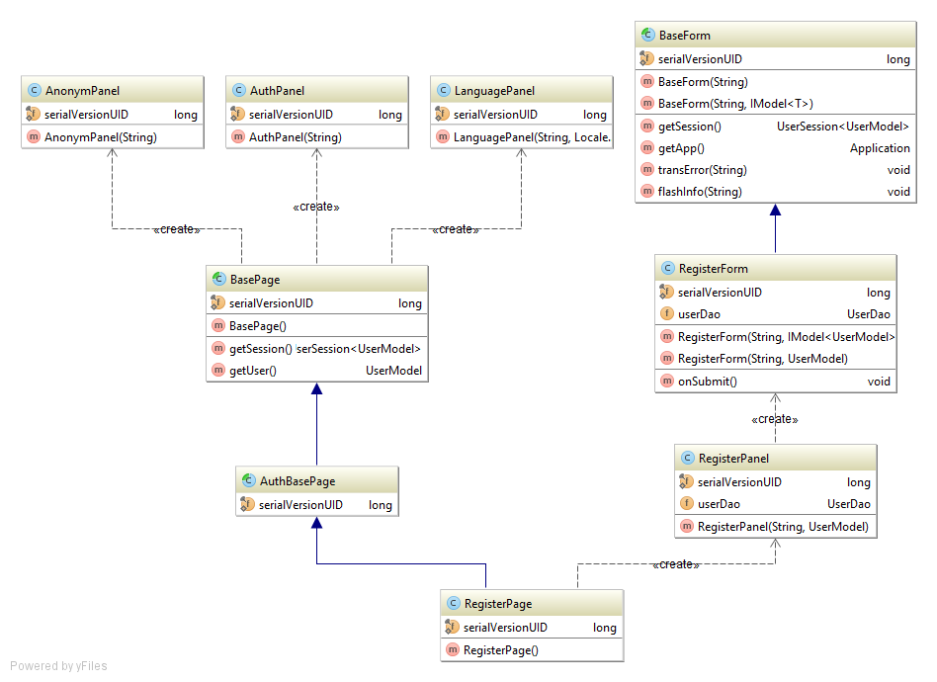Screen dimensions: 937x682
Task: Click the constructor icon beside RegisterPage()
Action: [x=453, y=650]
